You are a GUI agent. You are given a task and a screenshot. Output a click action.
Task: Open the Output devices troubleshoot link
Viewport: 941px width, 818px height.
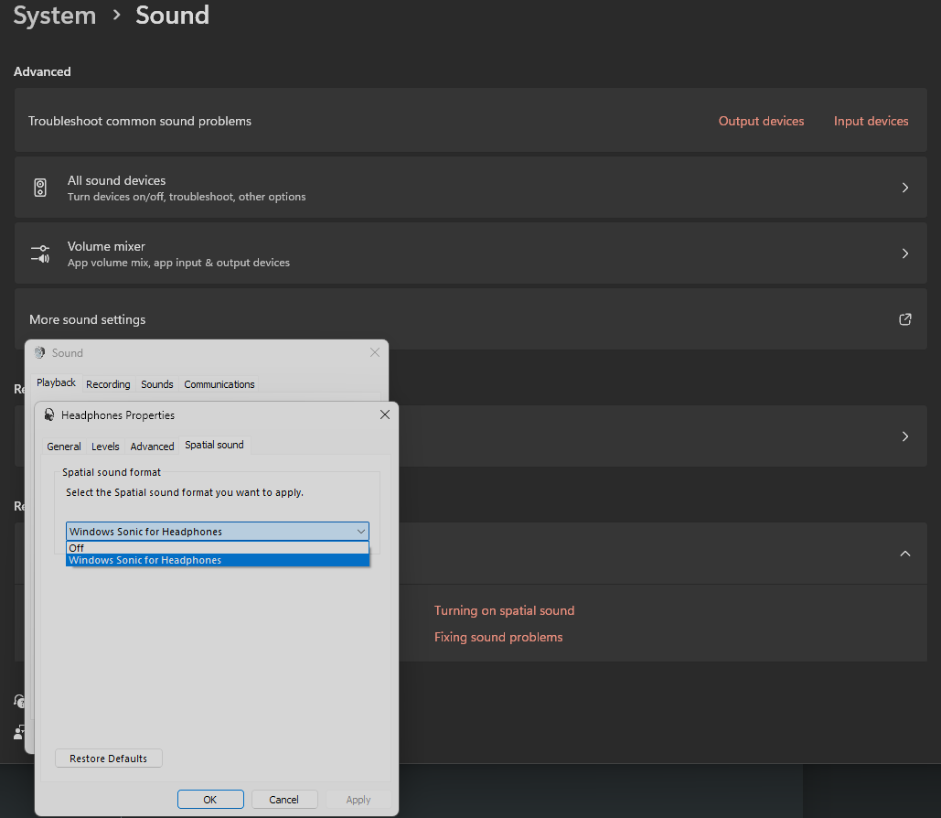pyautogui.click(x=761, y=121)
